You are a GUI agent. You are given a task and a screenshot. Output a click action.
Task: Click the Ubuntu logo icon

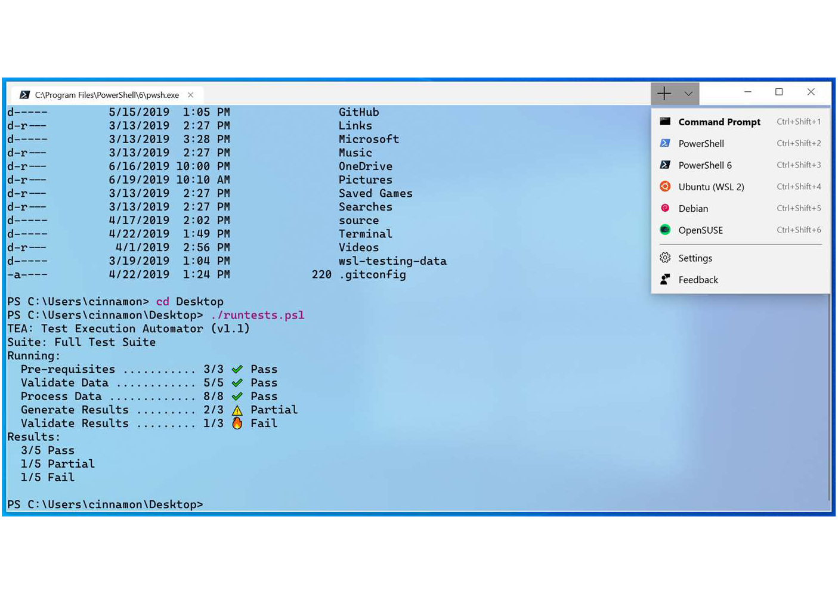tap(665, 186)
